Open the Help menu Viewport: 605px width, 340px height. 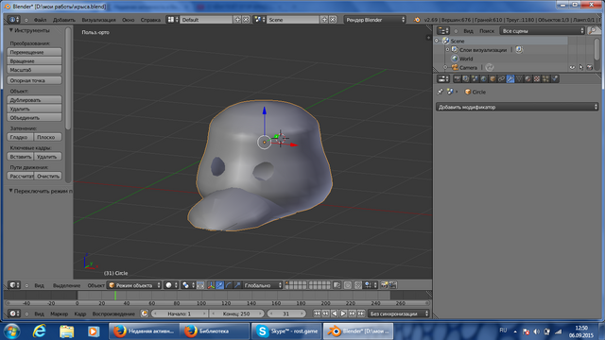tap(150, 19)
